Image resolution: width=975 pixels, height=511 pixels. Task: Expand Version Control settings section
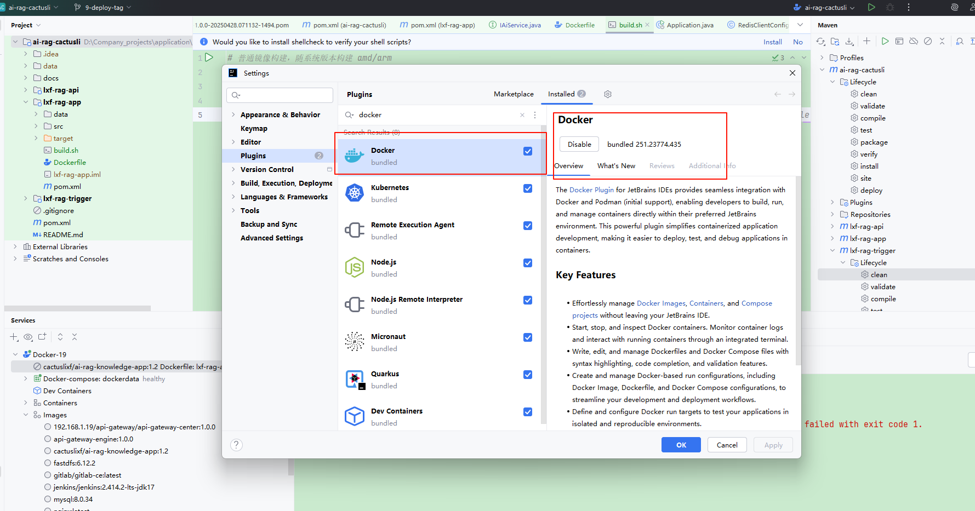pos(233,169)
